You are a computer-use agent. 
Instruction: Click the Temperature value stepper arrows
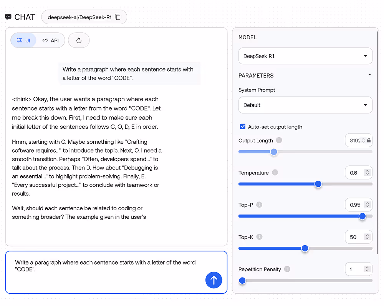click(x=367, y=173)
